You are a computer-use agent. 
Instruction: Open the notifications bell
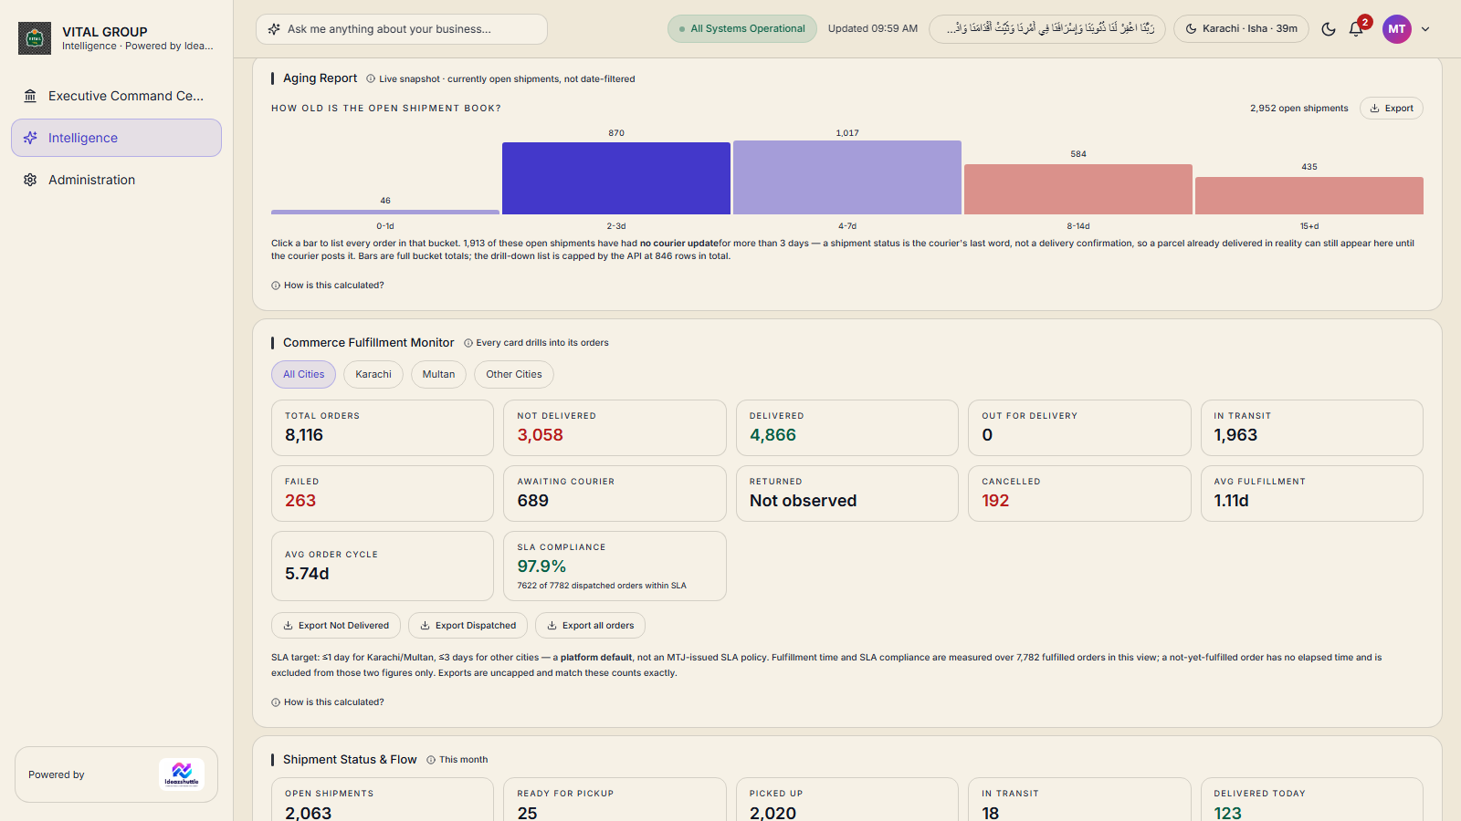point(1356,29)
